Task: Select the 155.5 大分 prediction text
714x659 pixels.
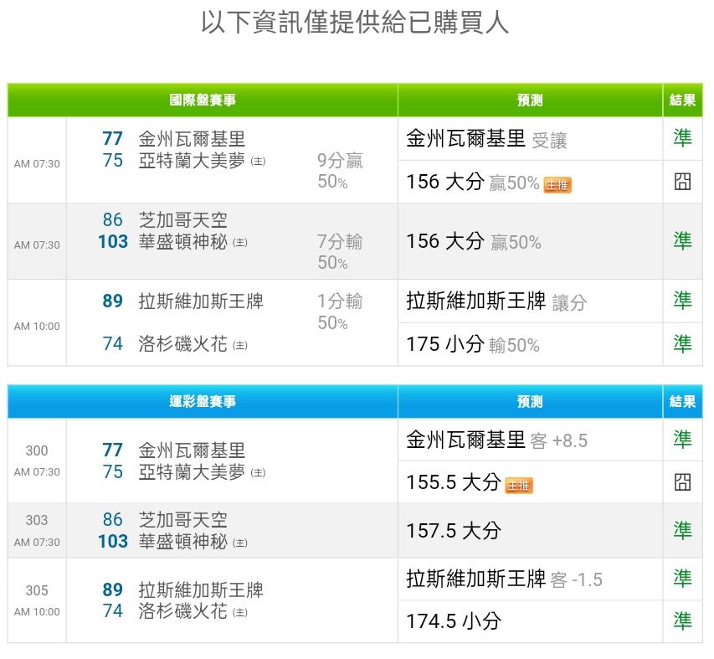Action: coord(454,482)
